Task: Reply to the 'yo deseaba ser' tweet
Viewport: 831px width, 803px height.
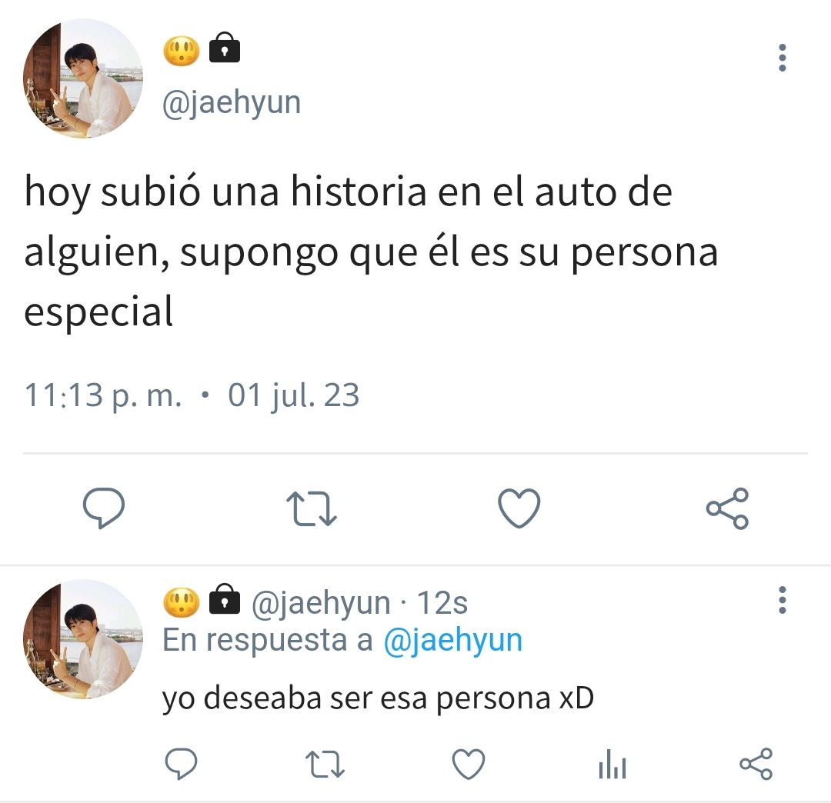Action: 182,764
